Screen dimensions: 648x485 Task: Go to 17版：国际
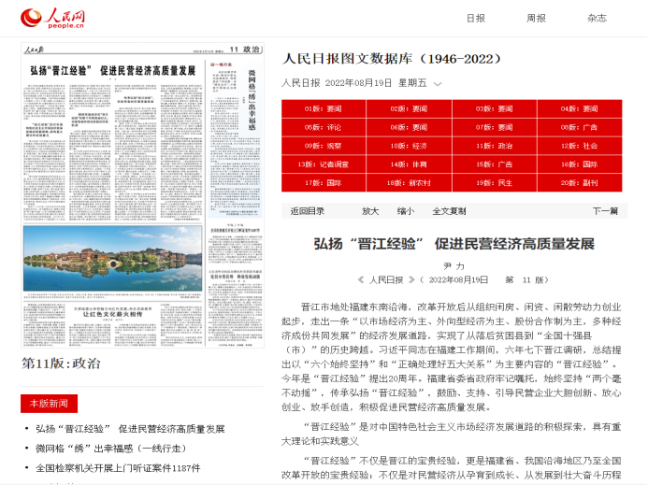pos(324,183)
